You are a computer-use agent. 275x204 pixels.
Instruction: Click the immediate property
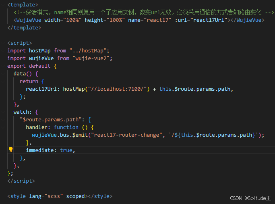point(40,150)
